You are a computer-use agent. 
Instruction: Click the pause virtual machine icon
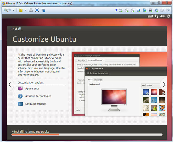coord(21,10)
